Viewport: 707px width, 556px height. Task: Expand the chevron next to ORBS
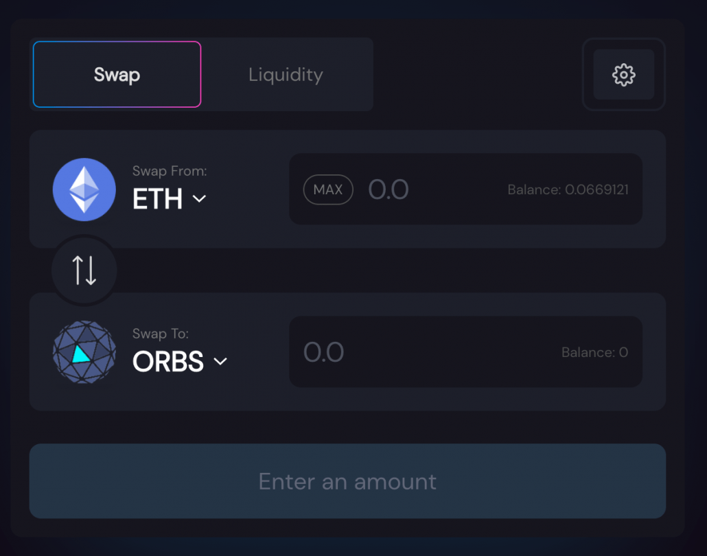[220, 361]
